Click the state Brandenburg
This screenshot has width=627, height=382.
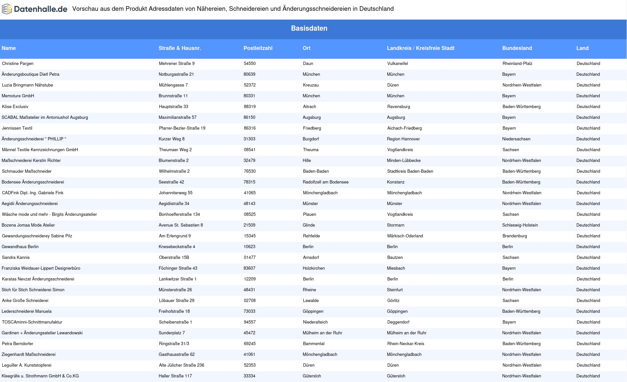(515, 236)
